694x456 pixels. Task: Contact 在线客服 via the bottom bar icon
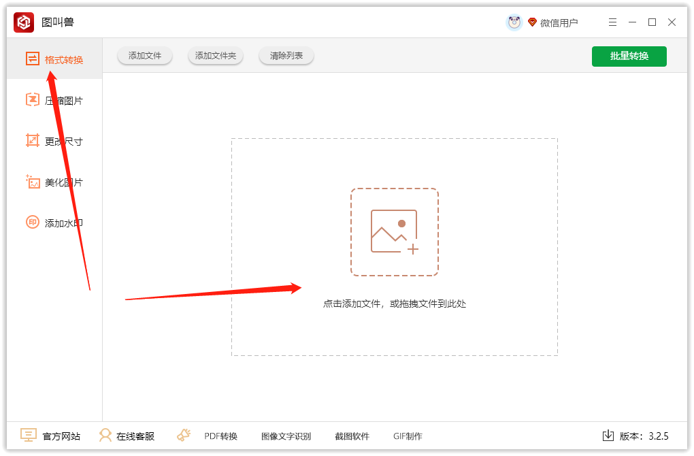[127, 436]
